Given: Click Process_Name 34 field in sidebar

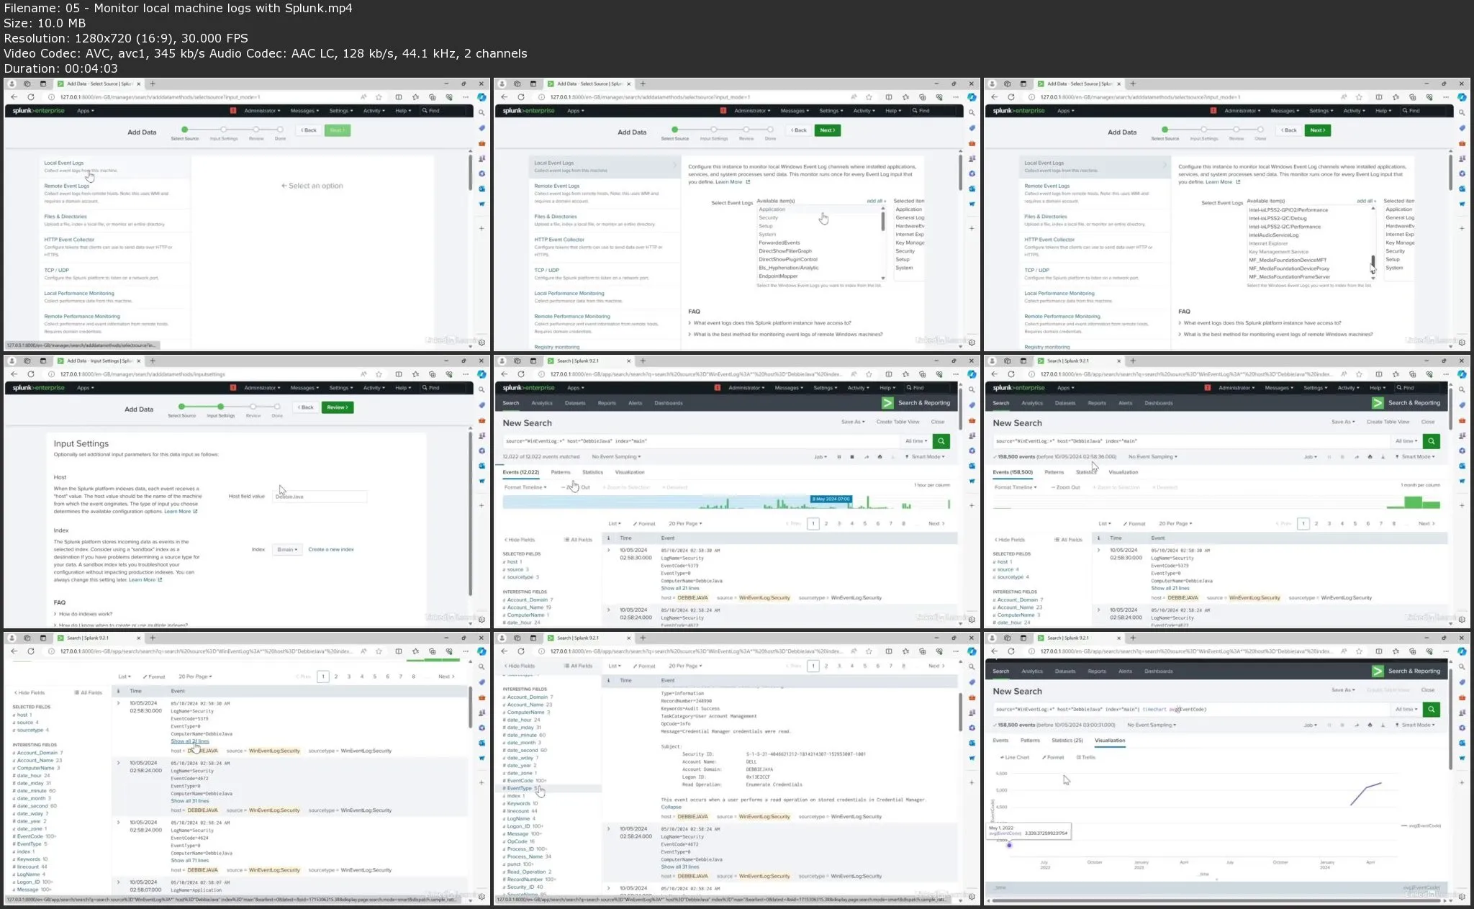Looking at the screenshot, I should tap(529, 857).
